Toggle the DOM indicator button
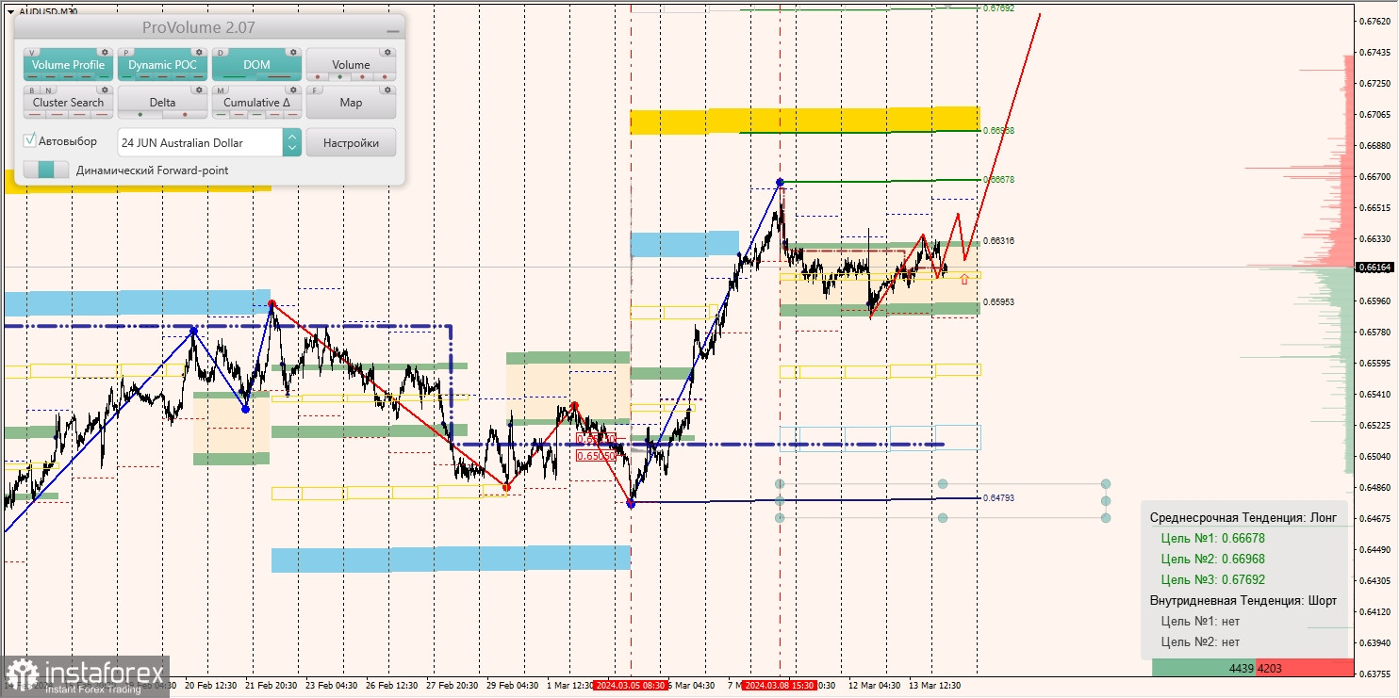 coord(256,64)
